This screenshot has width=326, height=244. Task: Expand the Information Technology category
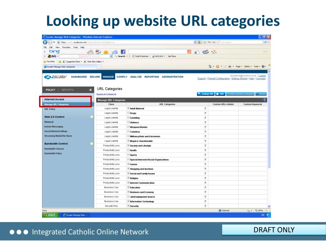(129, 201)
